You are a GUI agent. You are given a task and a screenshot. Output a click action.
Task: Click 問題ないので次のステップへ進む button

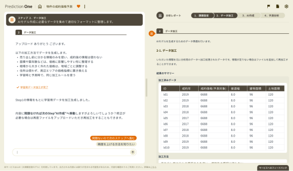(x=114, y=138)
